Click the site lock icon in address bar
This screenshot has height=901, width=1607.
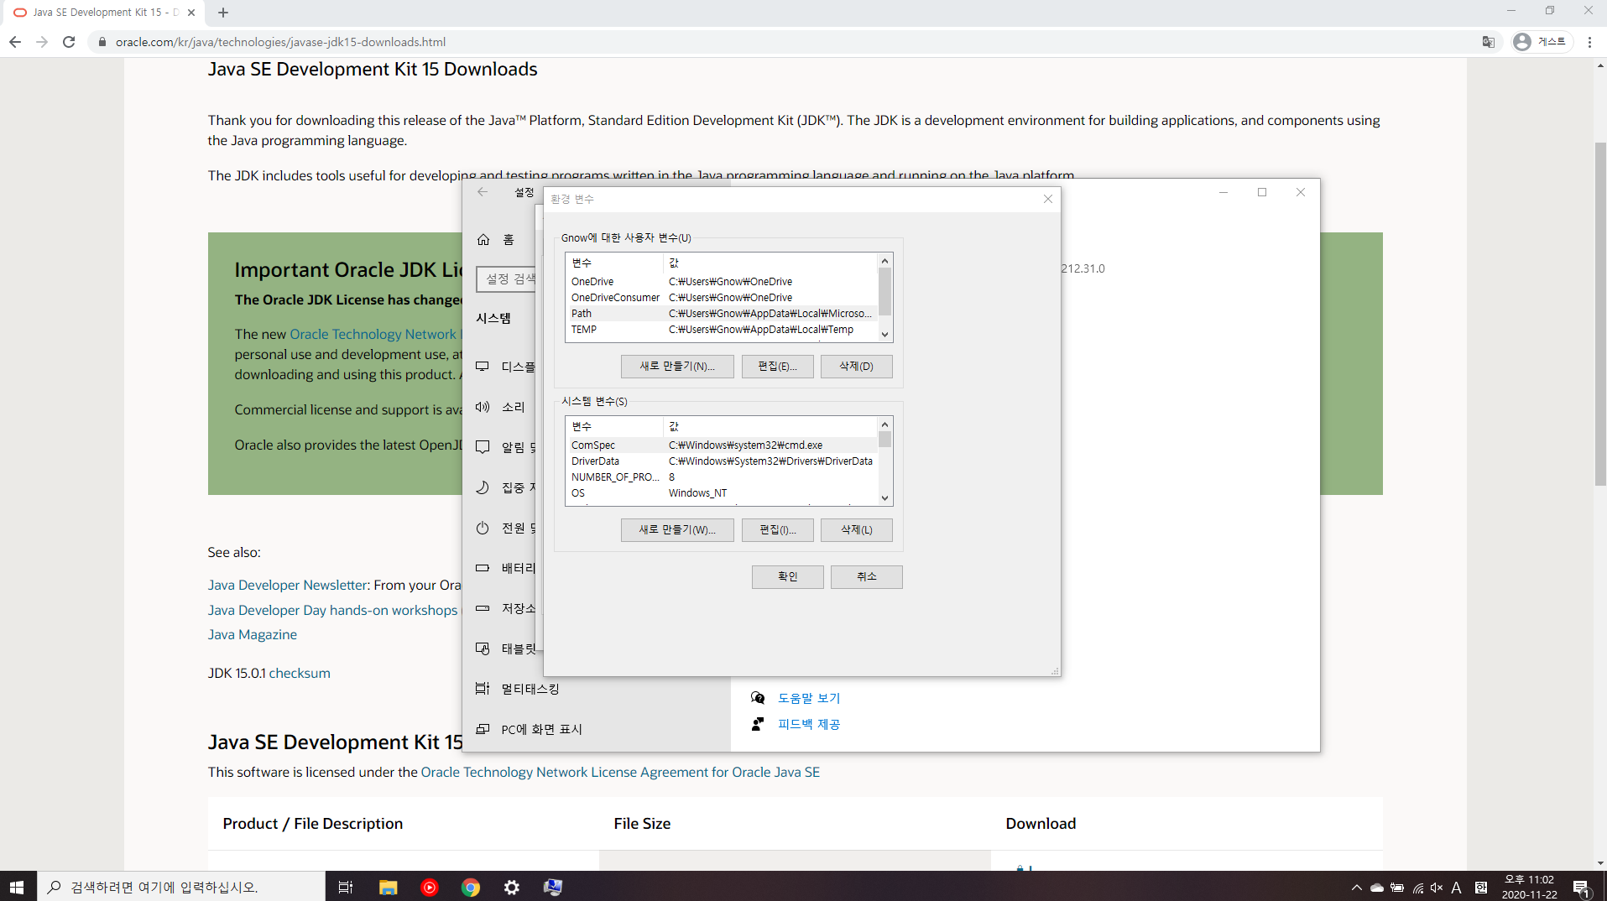[102, 42]
